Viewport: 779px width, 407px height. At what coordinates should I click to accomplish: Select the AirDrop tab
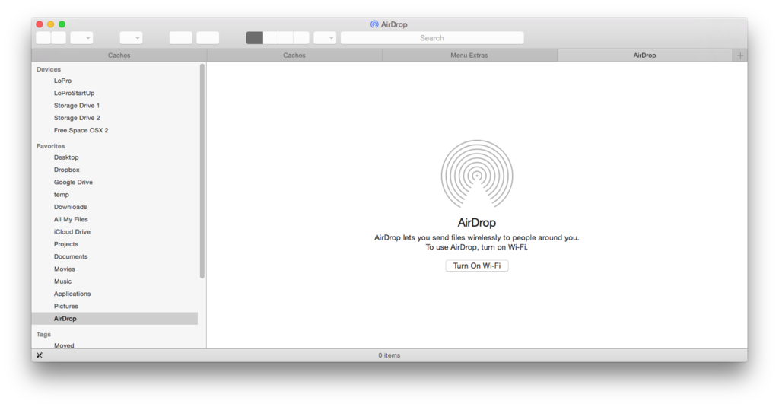click(x=644, y=56)
